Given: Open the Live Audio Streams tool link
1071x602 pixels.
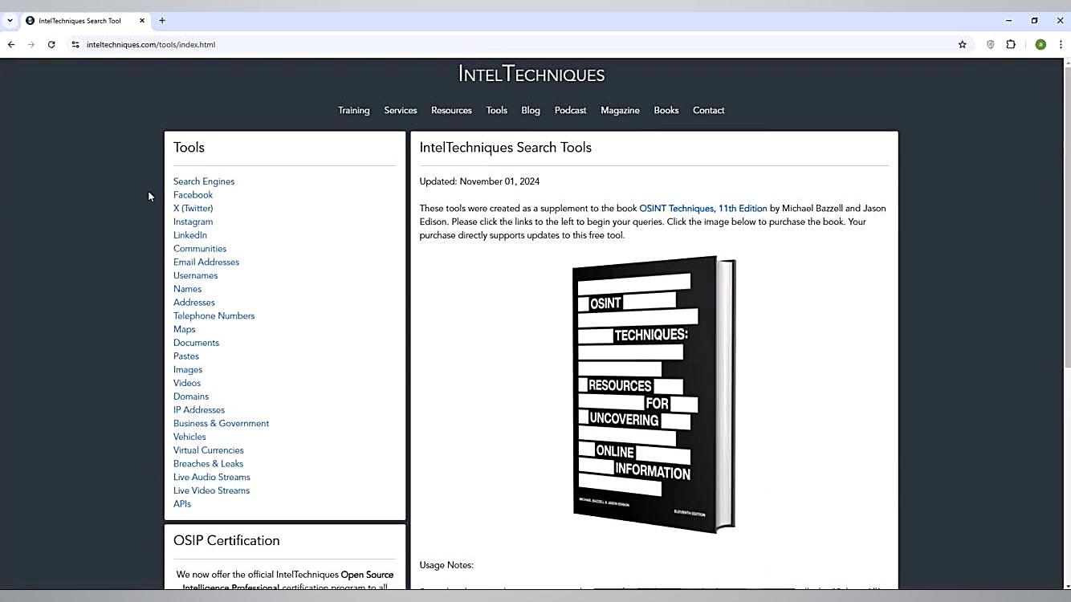Looking at the screenshot, I should pos(212,477).
